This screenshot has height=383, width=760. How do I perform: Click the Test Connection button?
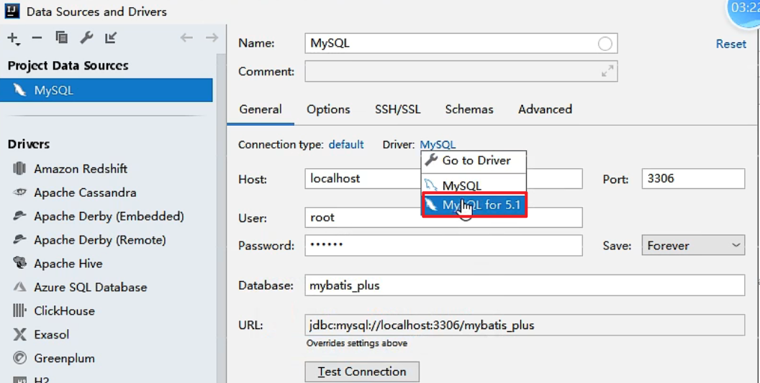tap(362, 372)
